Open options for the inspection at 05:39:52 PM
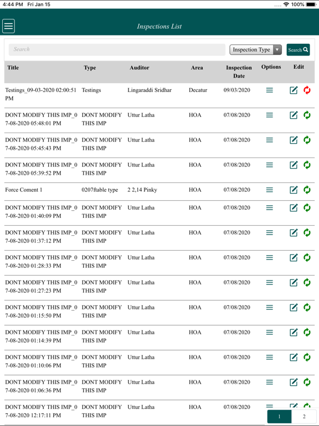The width and height of the screenshot is (319, 426). coord(269,165)
